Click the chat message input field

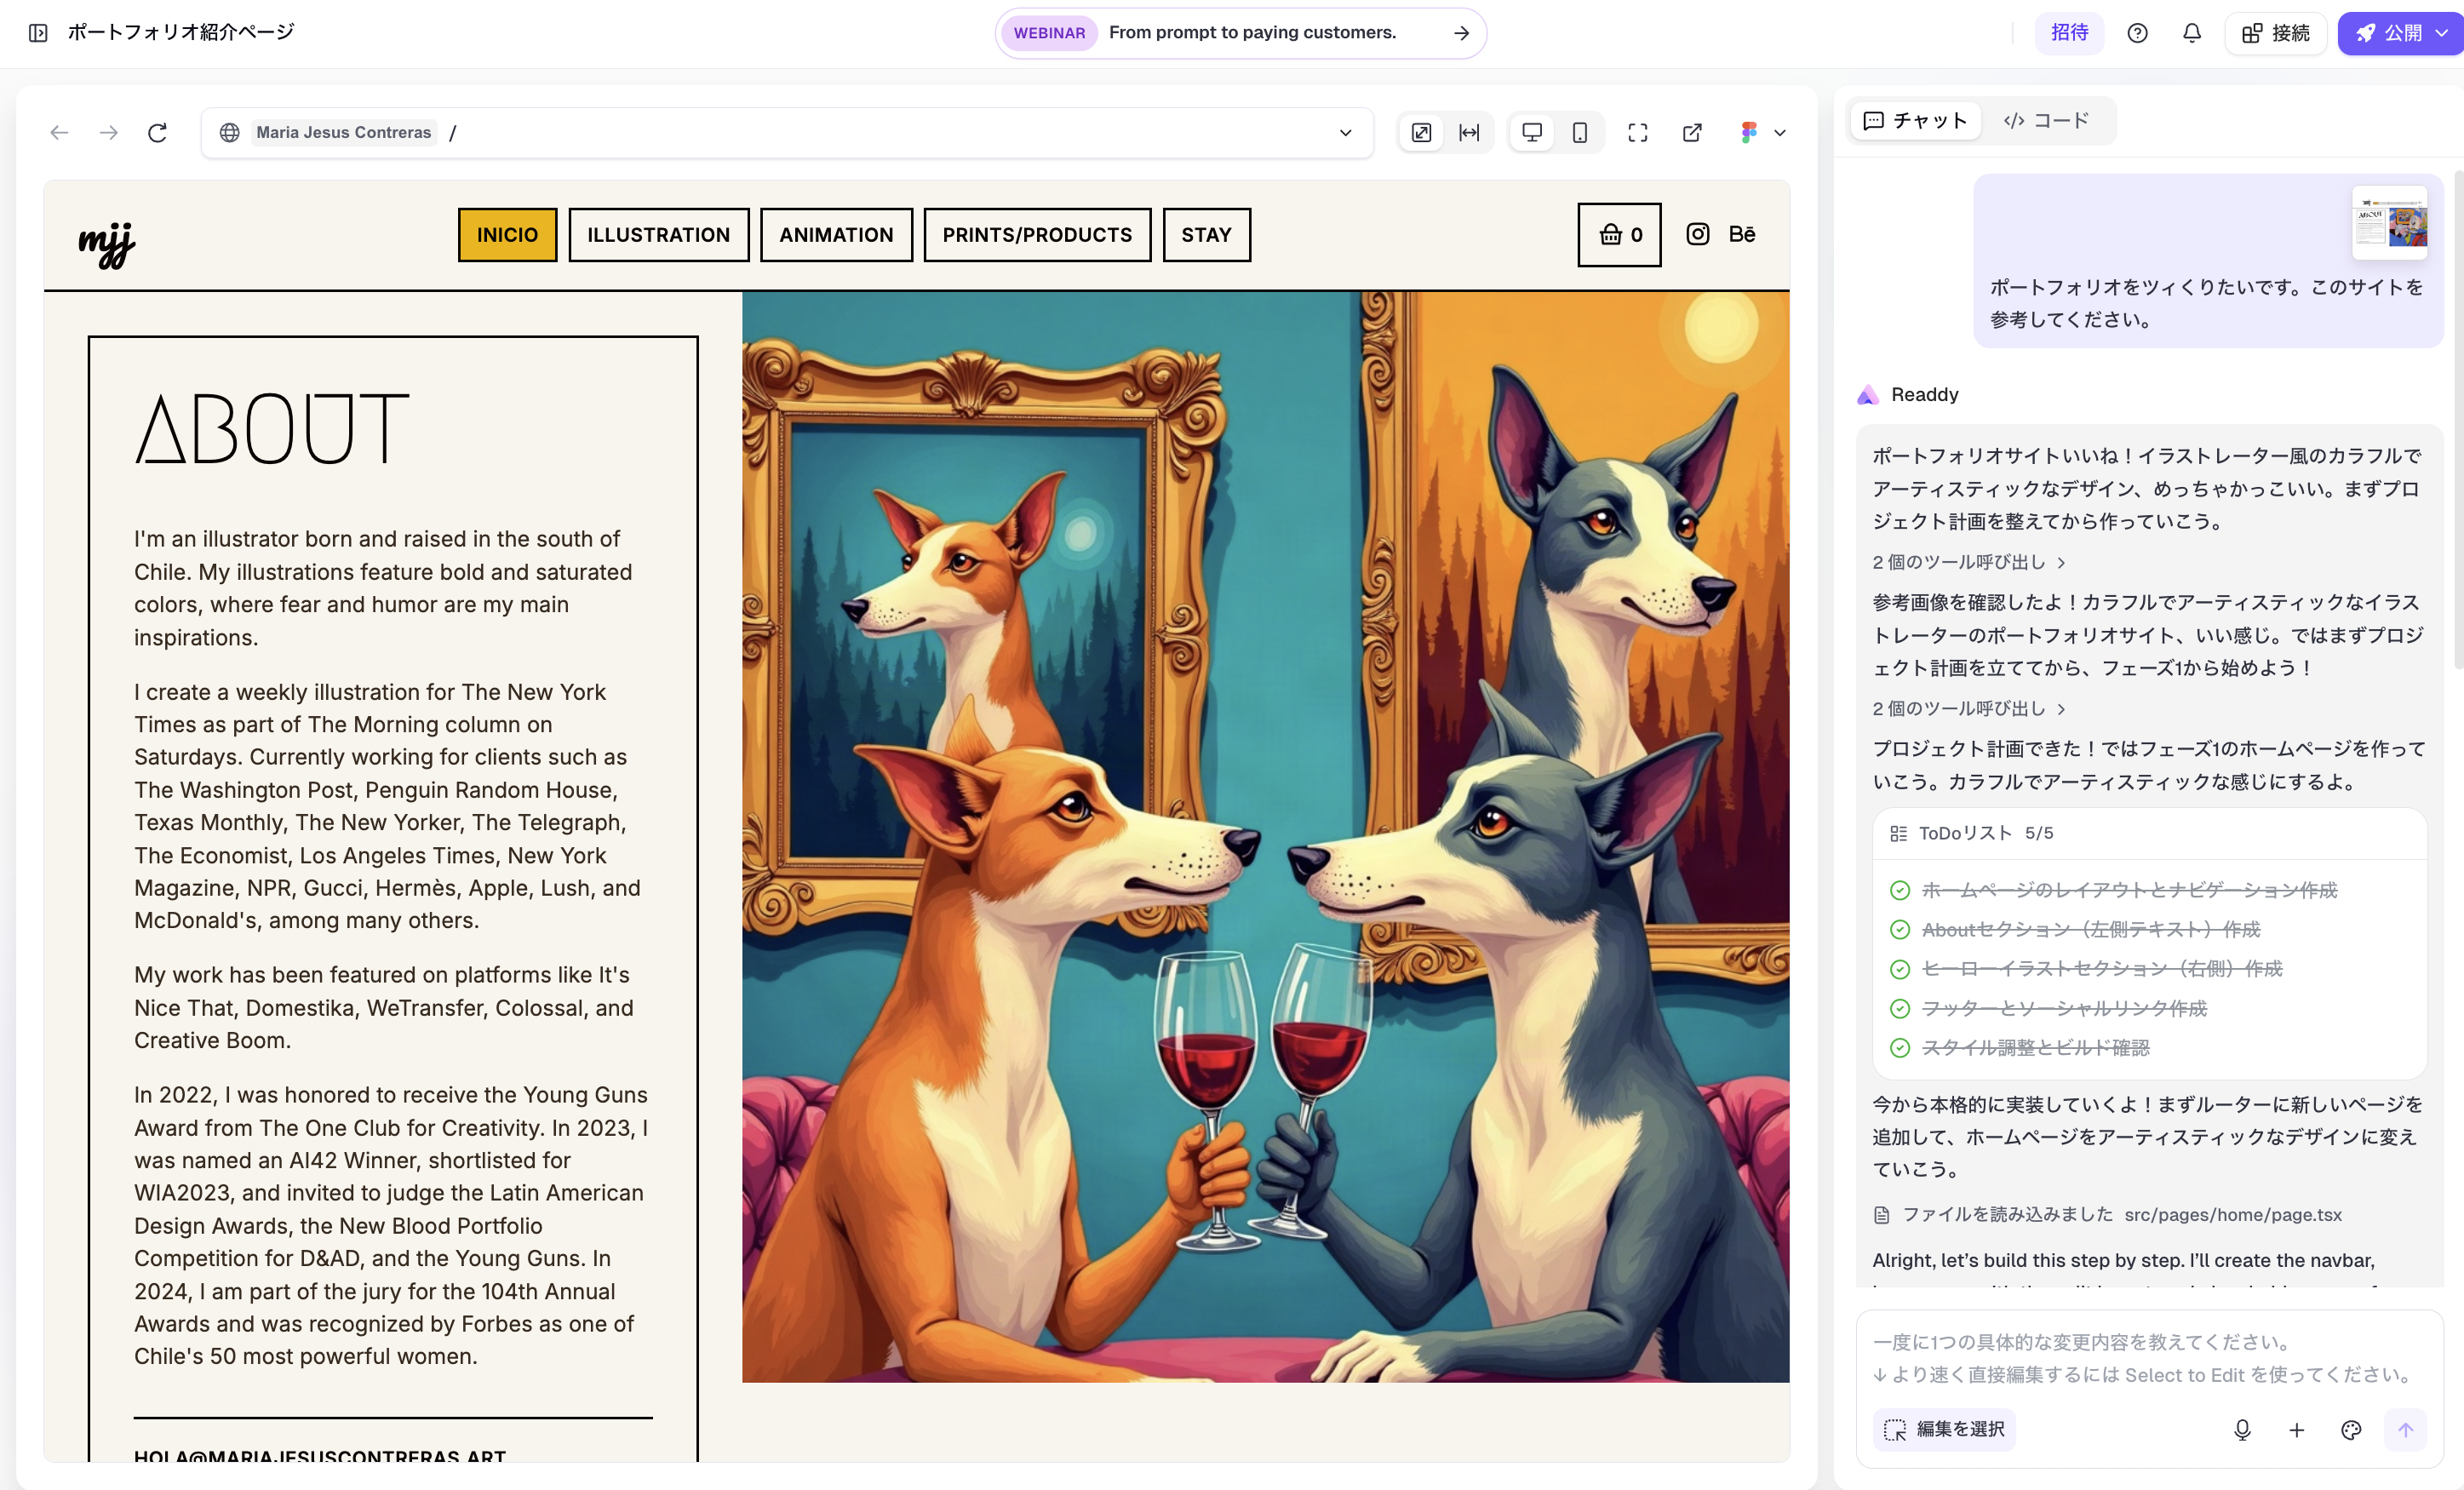point(2148,1358)
